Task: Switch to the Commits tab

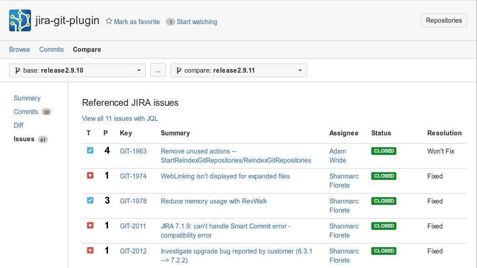Action: (x=51, y=50)
